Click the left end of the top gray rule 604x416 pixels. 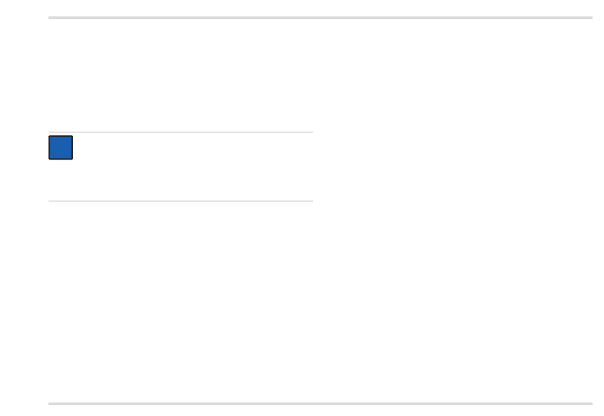pyautogui.click(x=51, y=18)
